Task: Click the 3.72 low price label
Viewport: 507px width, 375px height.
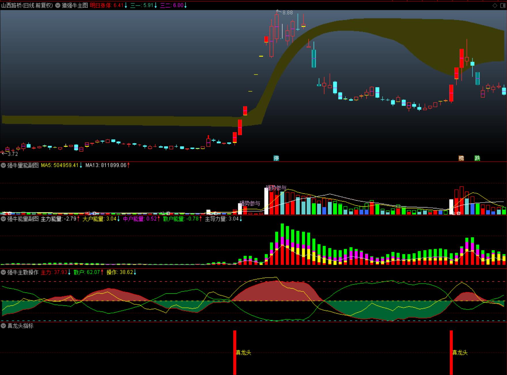Action: 13,154
